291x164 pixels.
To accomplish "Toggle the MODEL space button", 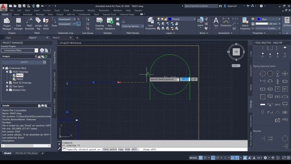I will [193, 158].
